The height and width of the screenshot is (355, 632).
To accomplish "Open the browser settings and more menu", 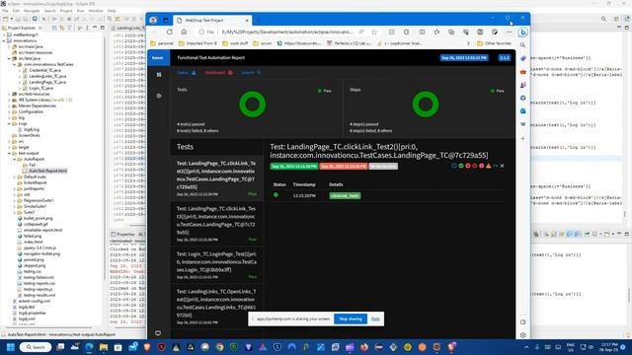I will [x=510, y=32].
